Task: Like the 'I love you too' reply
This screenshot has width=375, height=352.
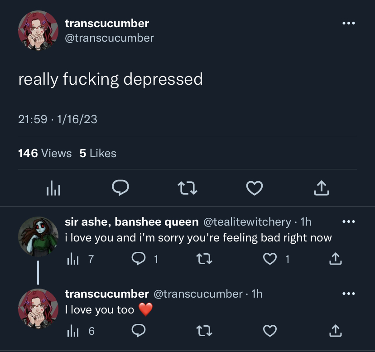Action: 270,331
